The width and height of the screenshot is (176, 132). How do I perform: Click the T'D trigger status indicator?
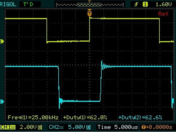point(28,5)
